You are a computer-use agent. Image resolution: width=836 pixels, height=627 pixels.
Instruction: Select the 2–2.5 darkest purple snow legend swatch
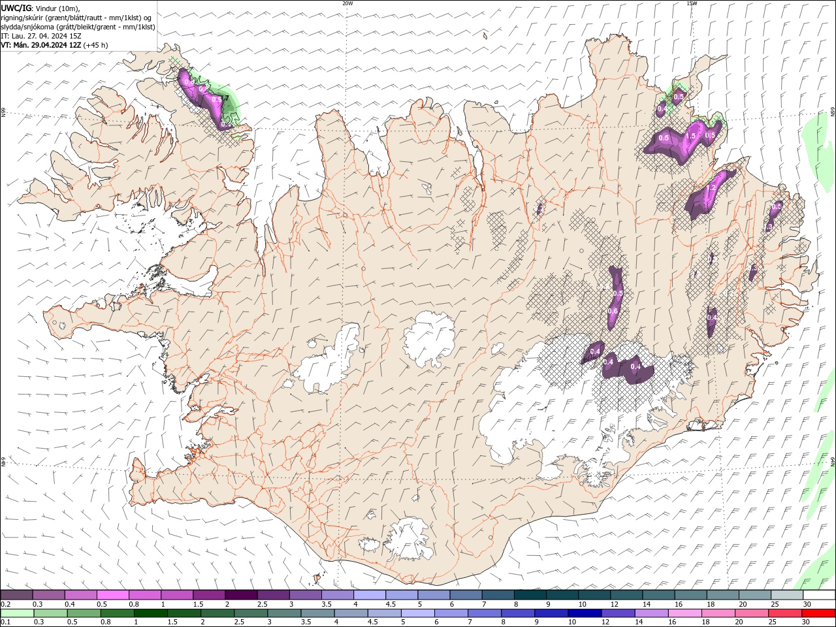(x=241, y=595)
